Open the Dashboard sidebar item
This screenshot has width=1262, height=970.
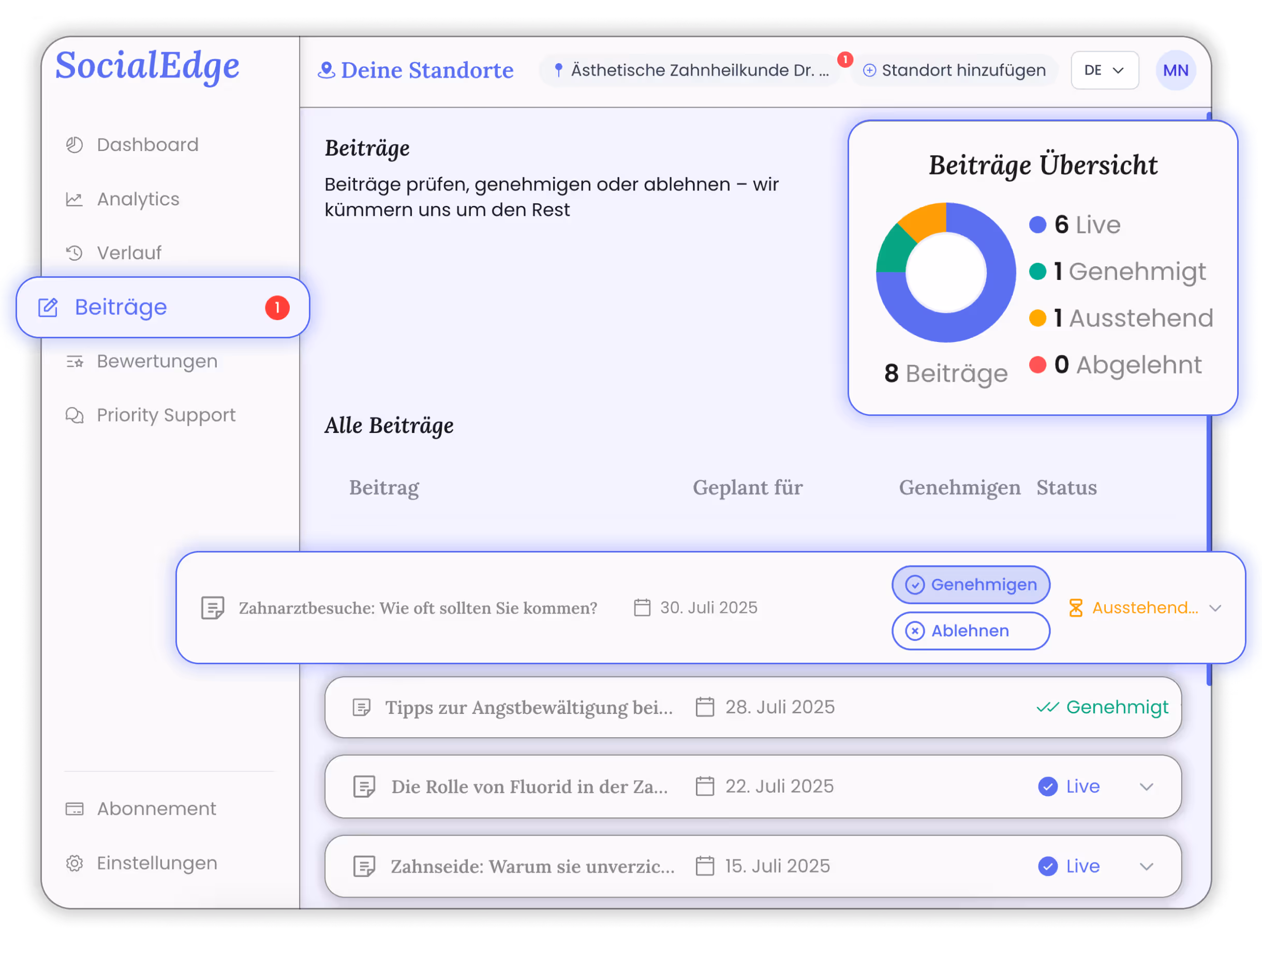(132, 144)
